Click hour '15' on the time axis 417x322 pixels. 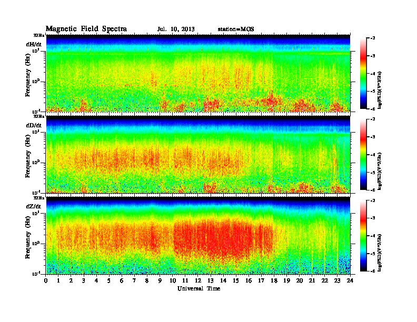pos(236,281)
